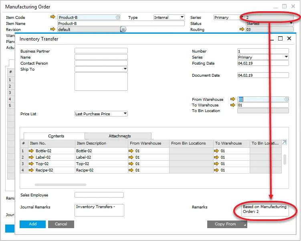Click From Warehouse header link arrow
Viewport: 301px width, 241px height.
point(233,99)
